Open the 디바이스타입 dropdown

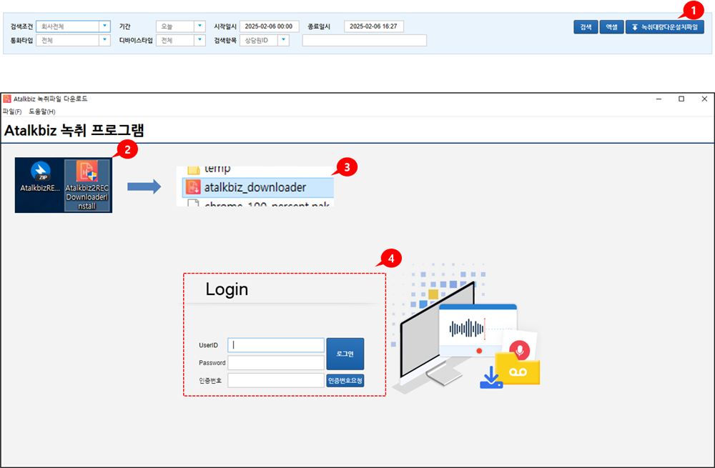199,40
